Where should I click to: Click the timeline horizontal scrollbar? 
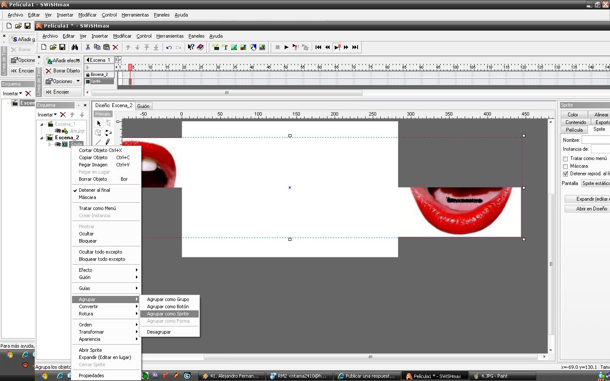(x=227, y=93)
